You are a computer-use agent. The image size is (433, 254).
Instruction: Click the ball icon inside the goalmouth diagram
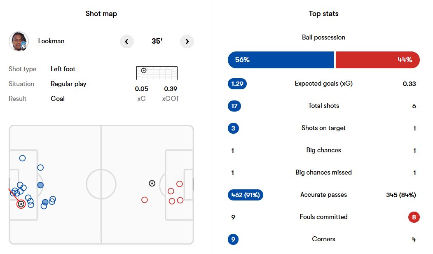tap(143, 70)
